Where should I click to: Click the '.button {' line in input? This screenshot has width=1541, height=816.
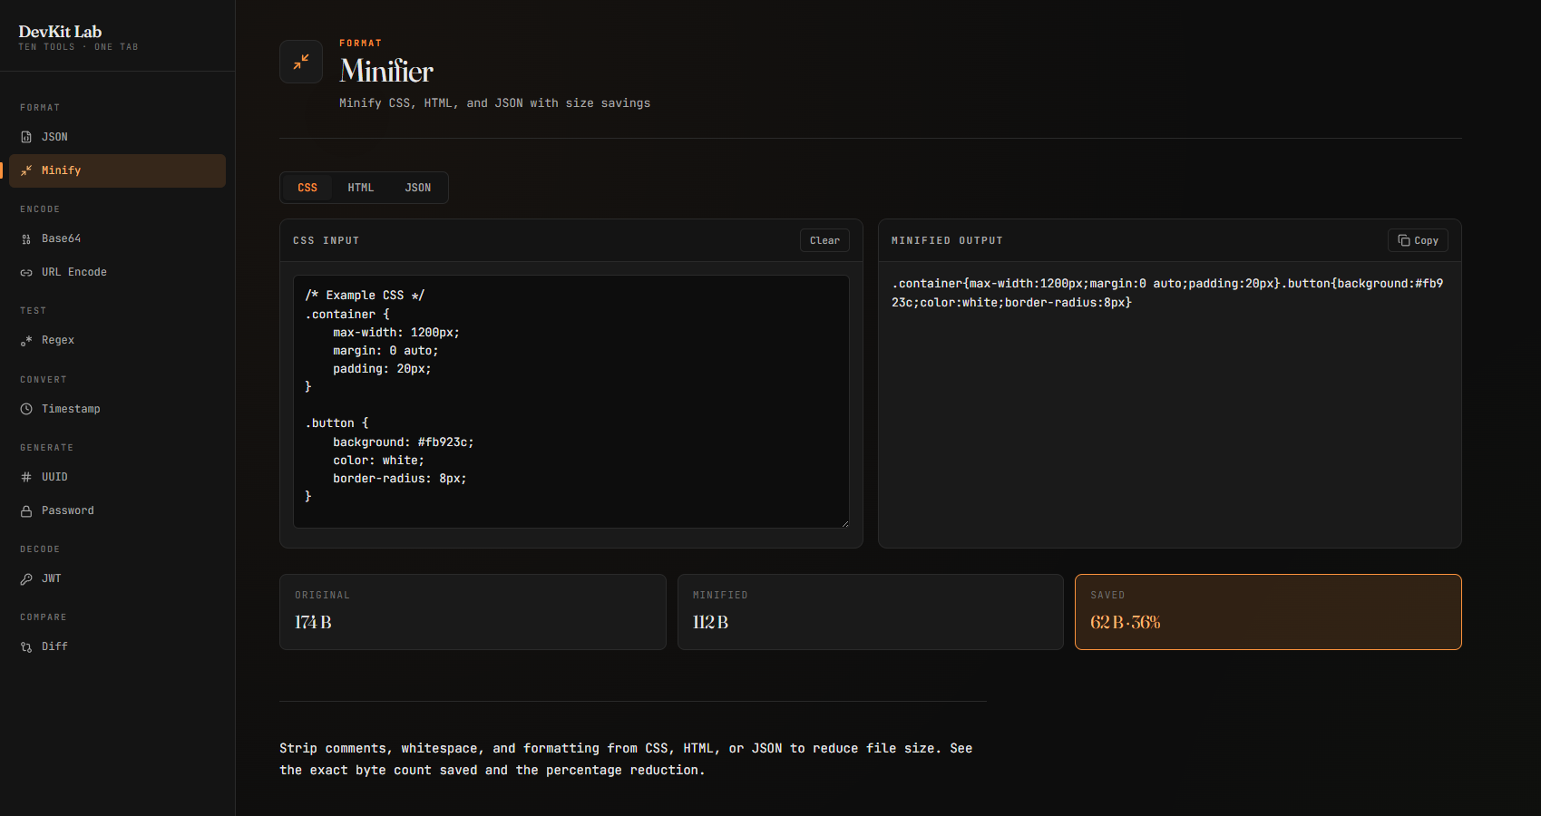pyautogui.click(x=337, y=423)
